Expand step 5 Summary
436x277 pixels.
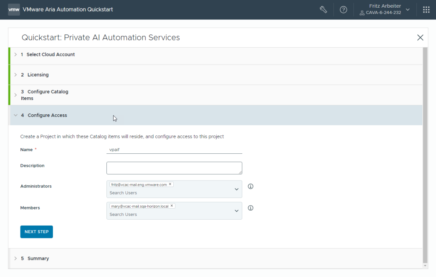(38, 258)
